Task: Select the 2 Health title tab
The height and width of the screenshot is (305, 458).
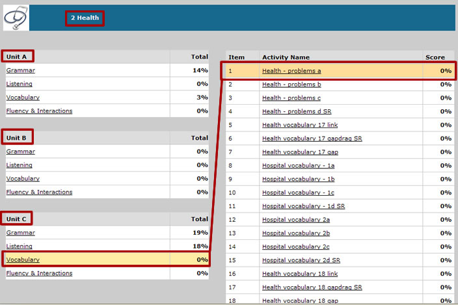Action: coord(85,18)
